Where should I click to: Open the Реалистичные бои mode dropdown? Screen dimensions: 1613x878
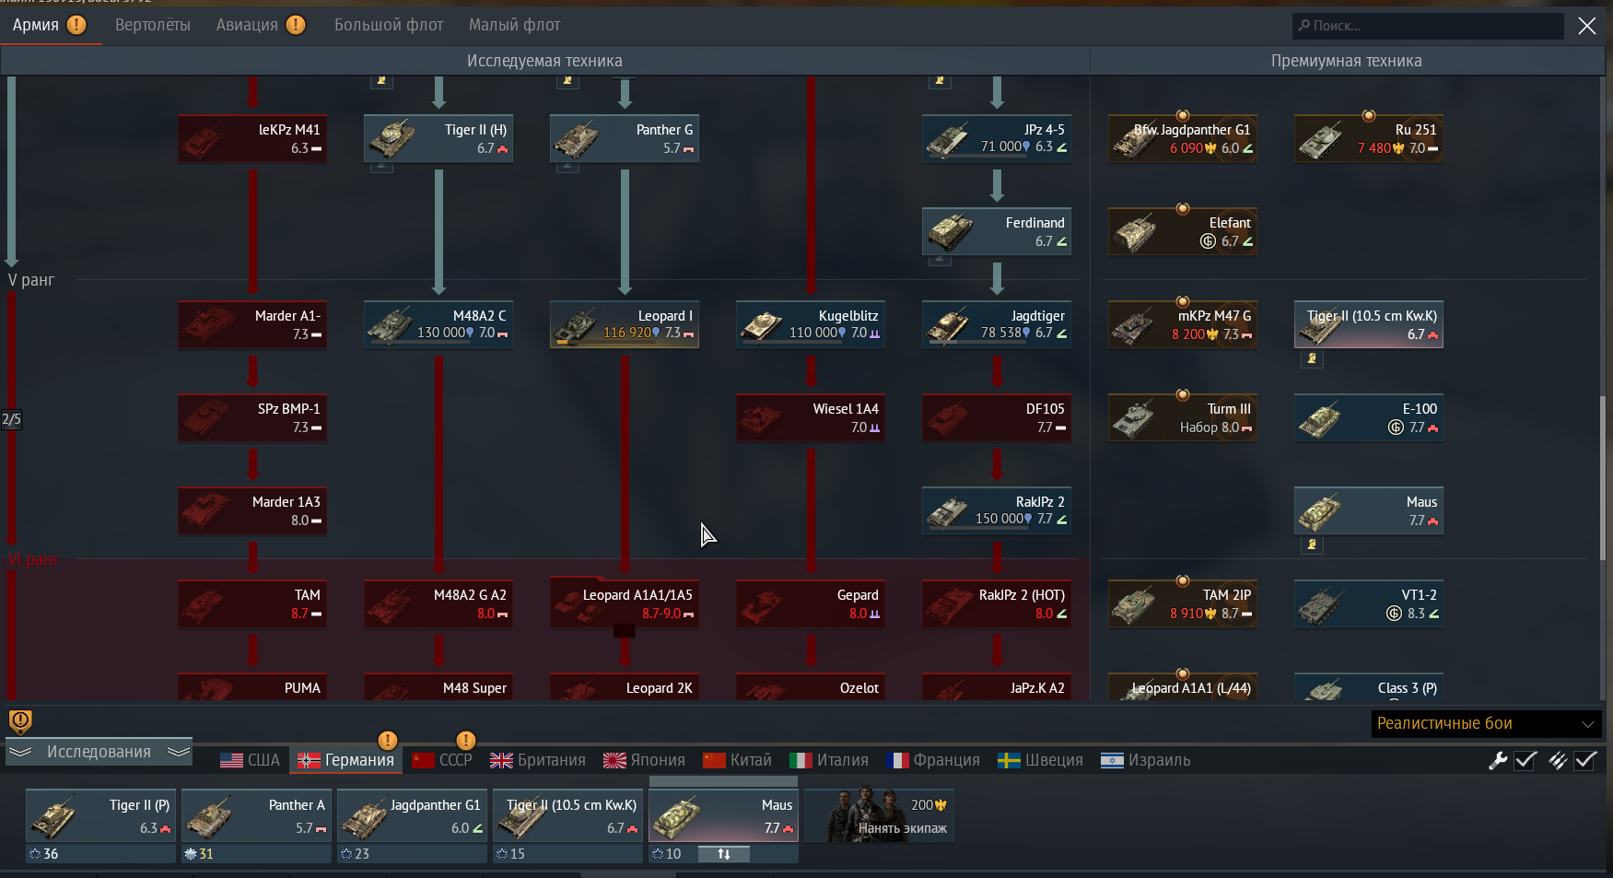click(1486, 723)
